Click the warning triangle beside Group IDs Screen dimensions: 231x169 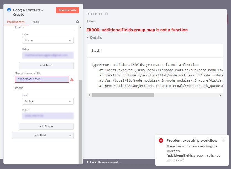click(x=72, y=79)
